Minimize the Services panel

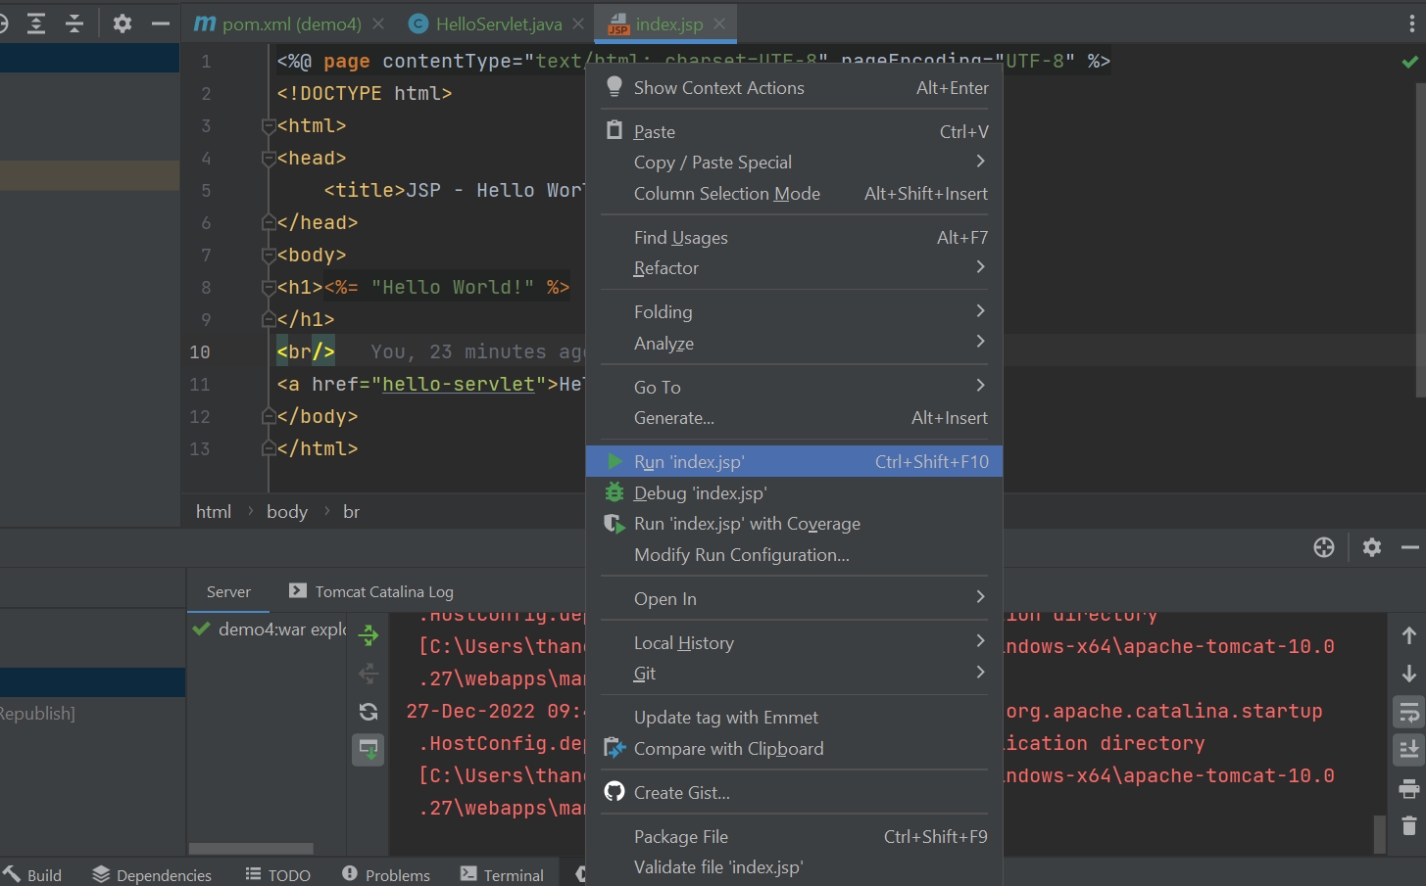(1410, 547)
